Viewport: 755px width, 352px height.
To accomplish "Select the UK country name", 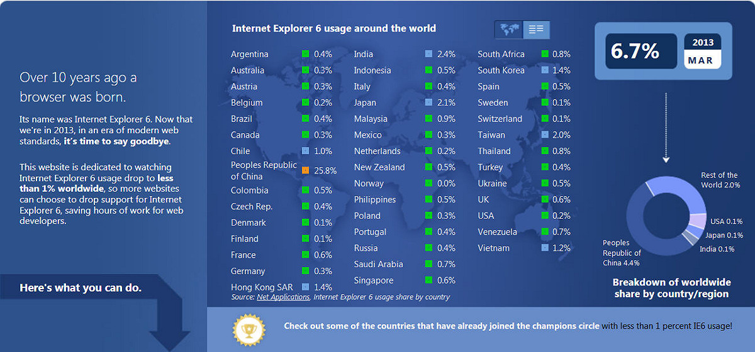I will tap(484, 199).
